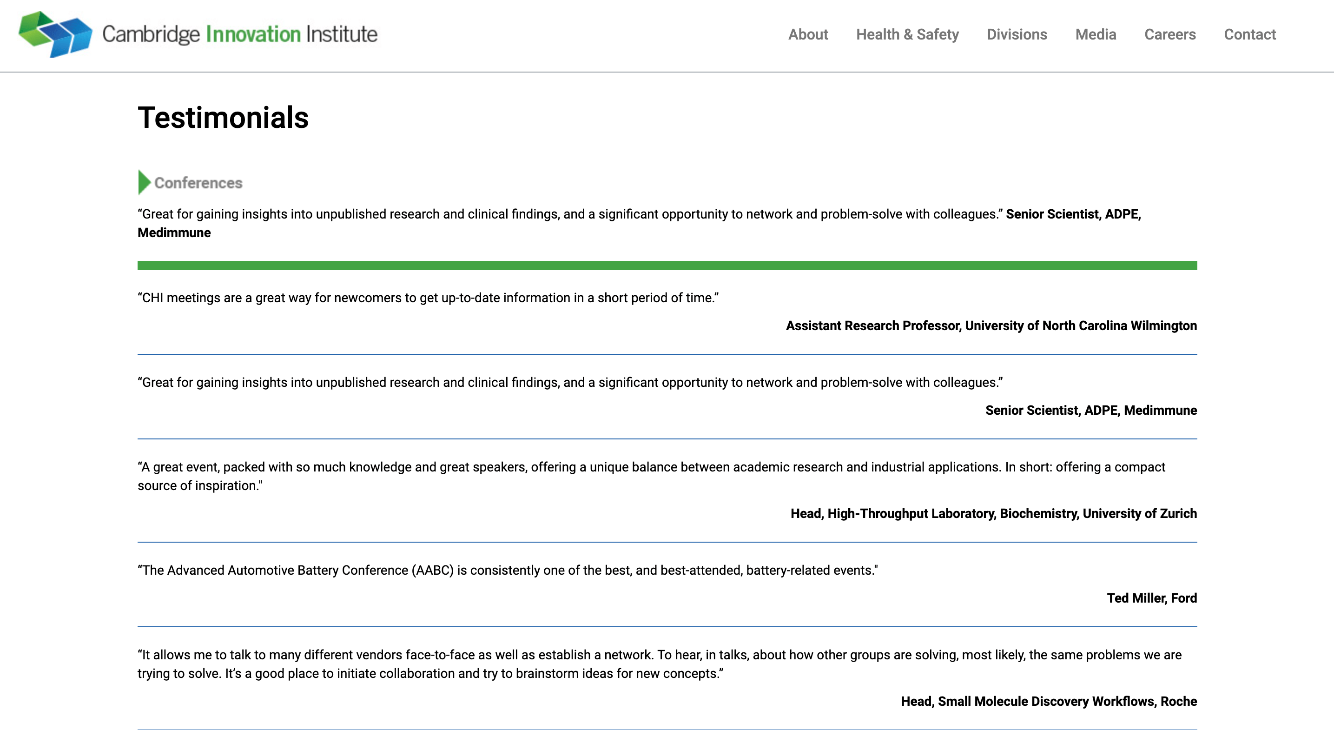The height and width of the screenshot is (730, 1334).
Task: Click the AABC battery conference testimonial
Action: (x=508, y=571)
